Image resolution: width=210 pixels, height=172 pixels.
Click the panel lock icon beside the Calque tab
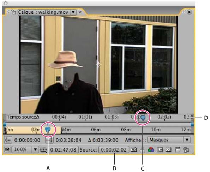click(x=13, y=12)
